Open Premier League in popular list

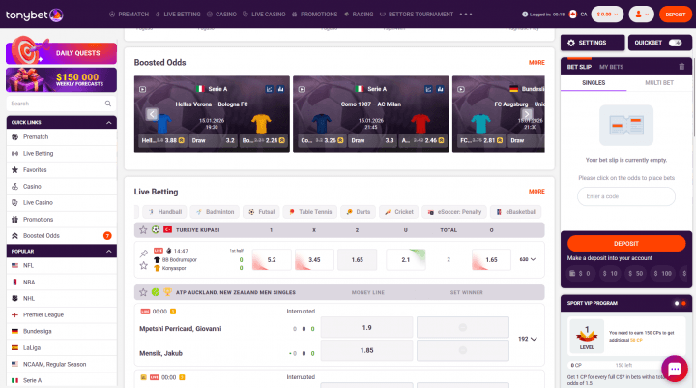point(61,314)
